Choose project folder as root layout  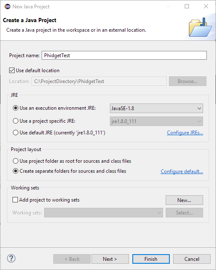click(x=16, y=161)
